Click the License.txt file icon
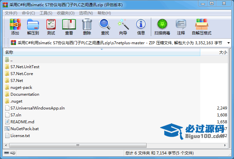 [x=7, y=135]
